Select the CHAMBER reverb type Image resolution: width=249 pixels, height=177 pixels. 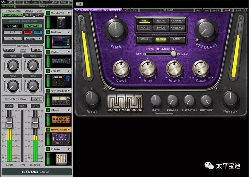[177, 21]
